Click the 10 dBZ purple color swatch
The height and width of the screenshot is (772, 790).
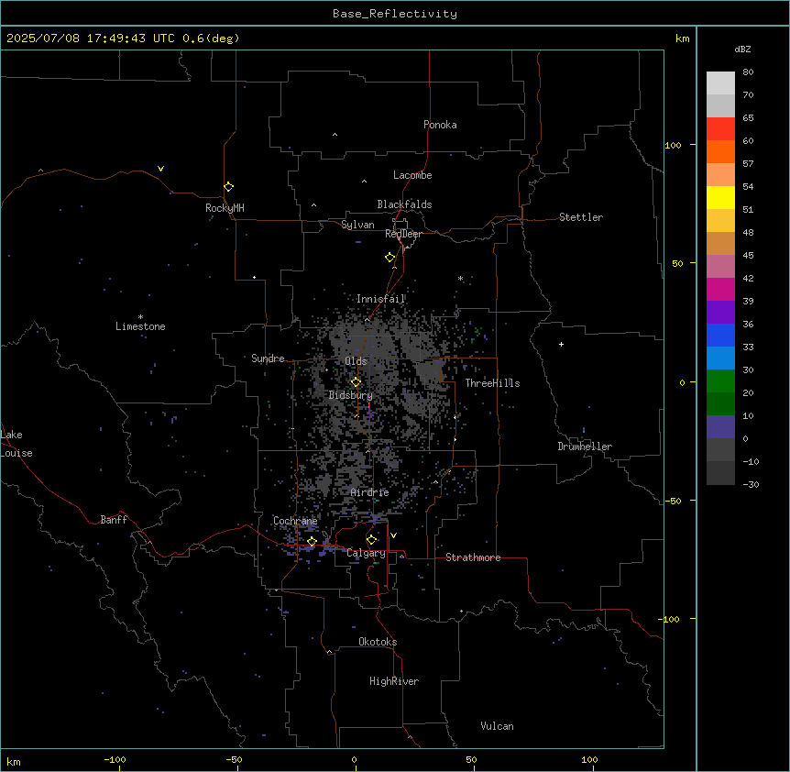[720, 427]
